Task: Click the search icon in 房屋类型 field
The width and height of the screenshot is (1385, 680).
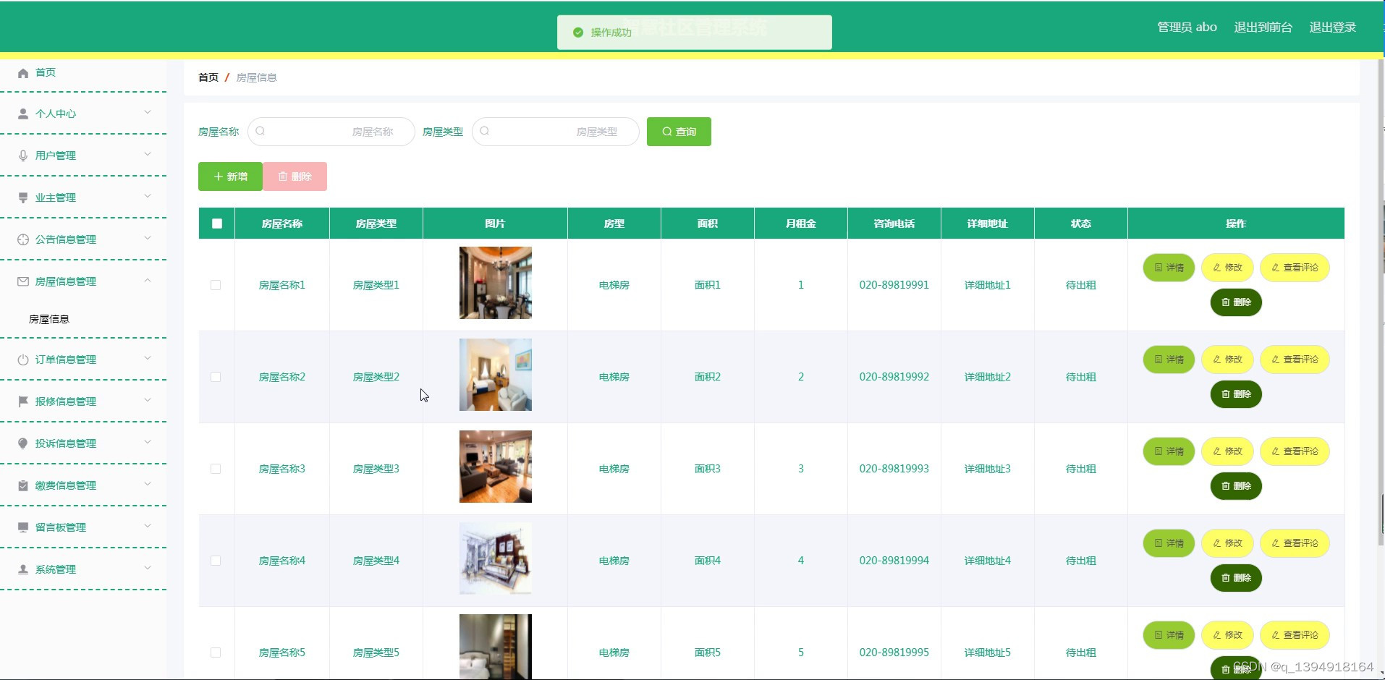Action: (485, 132)
